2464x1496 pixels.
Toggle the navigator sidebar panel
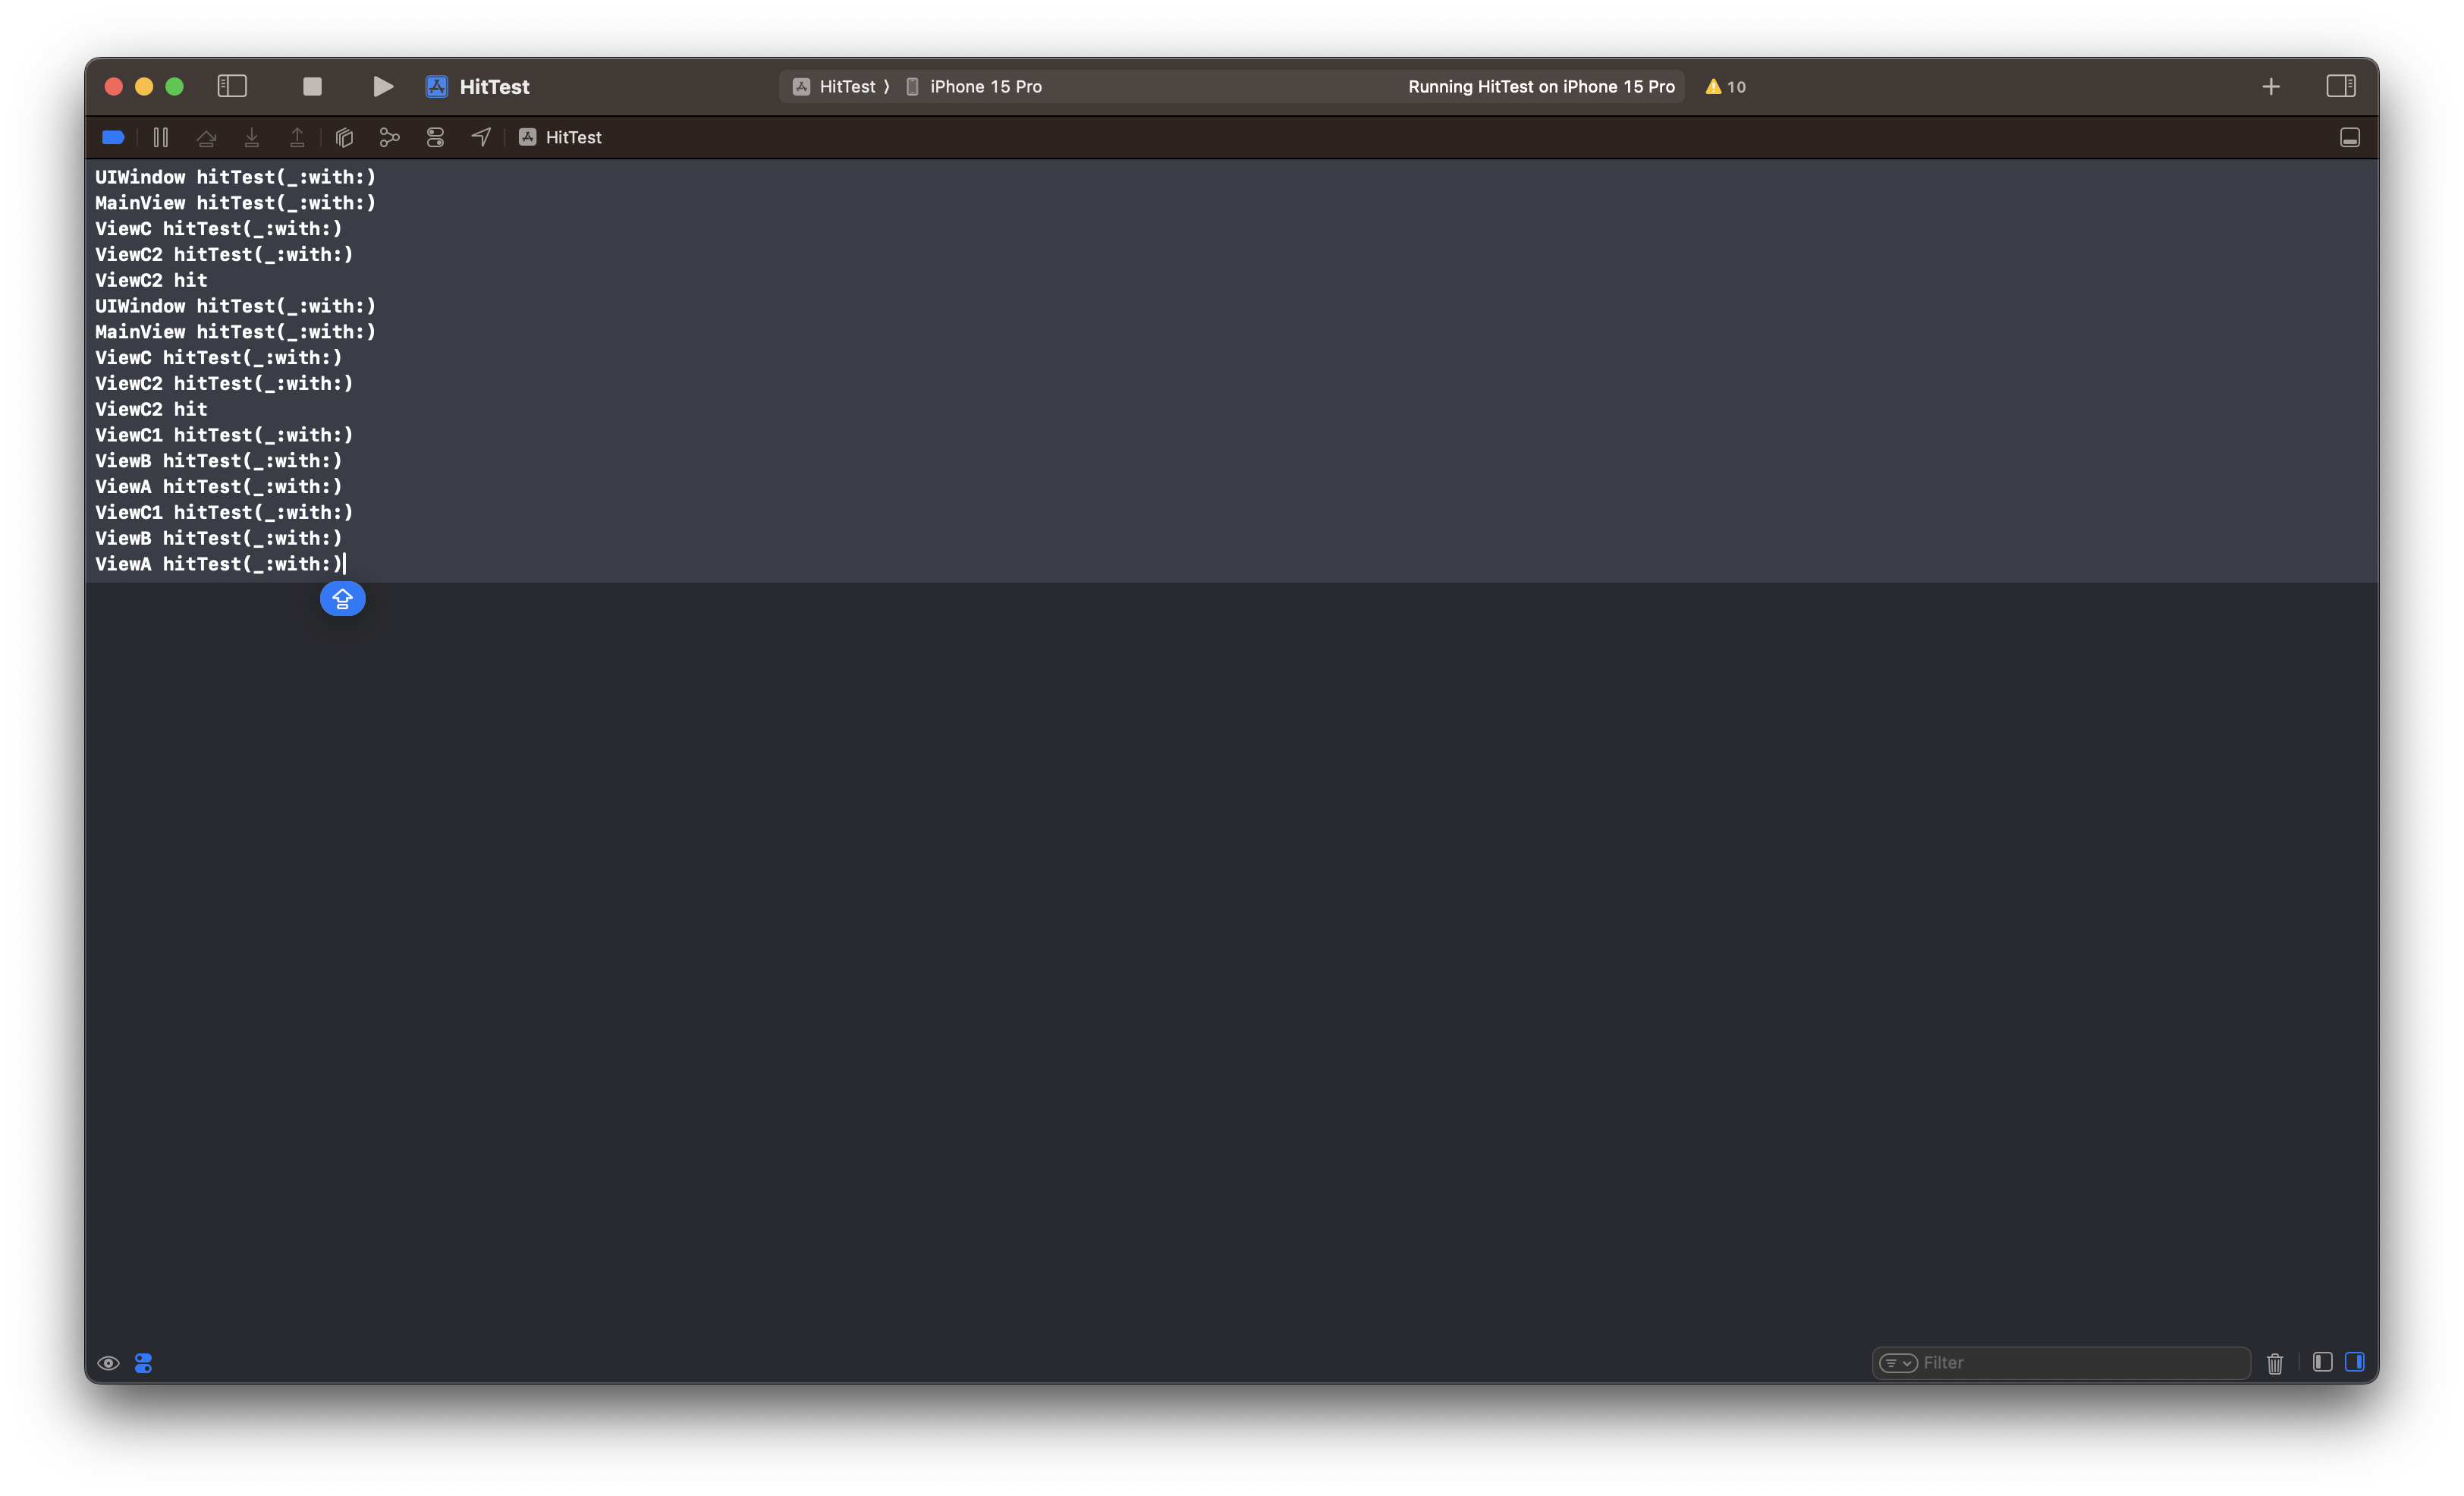click(x=232, y=87)
